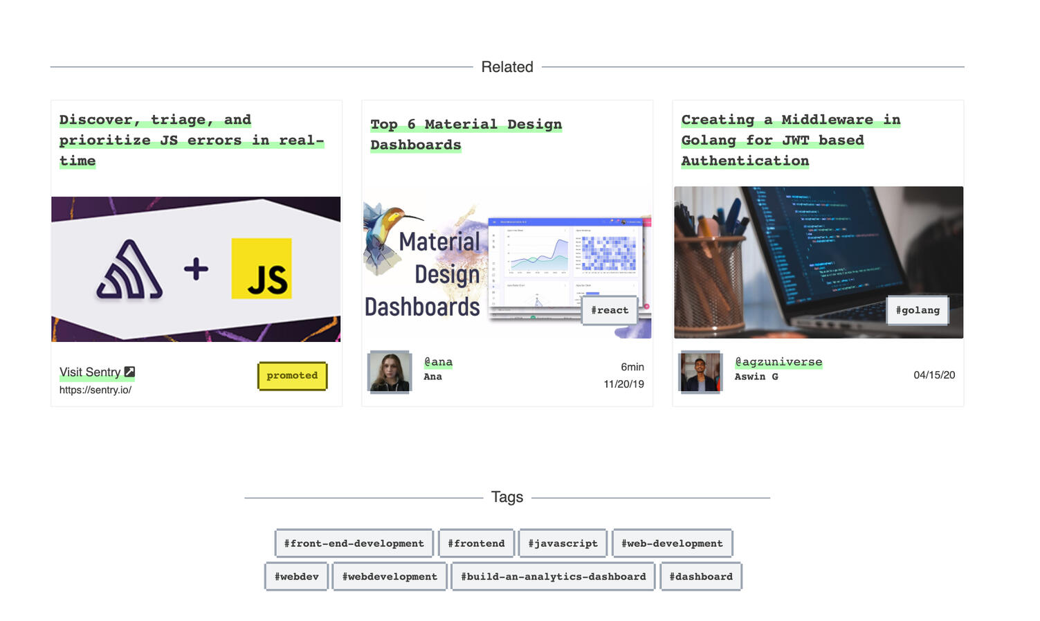
Task: Select the #frontend tag
Action: coord(476,543)
